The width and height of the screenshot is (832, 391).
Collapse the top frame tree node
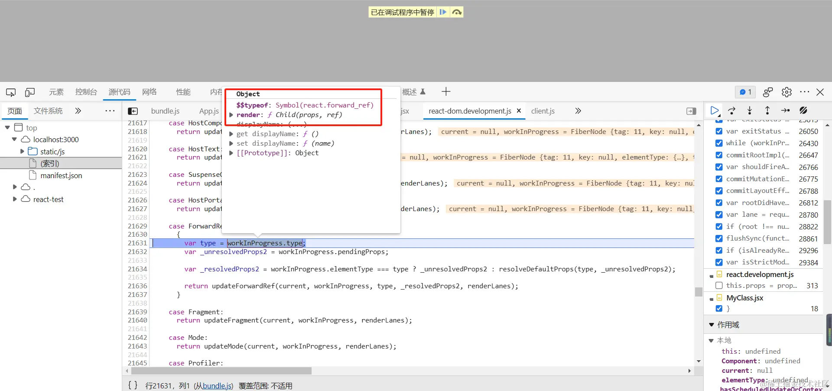pyautogui.click(x=7, y=127)
